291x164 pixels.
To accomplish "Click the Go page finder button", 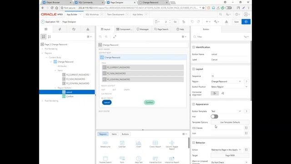I will coord(175,22).
